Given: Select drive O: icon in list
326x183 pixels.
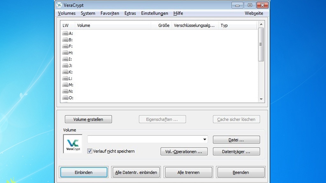Looking at the screenshot, I should pos(65,98).
